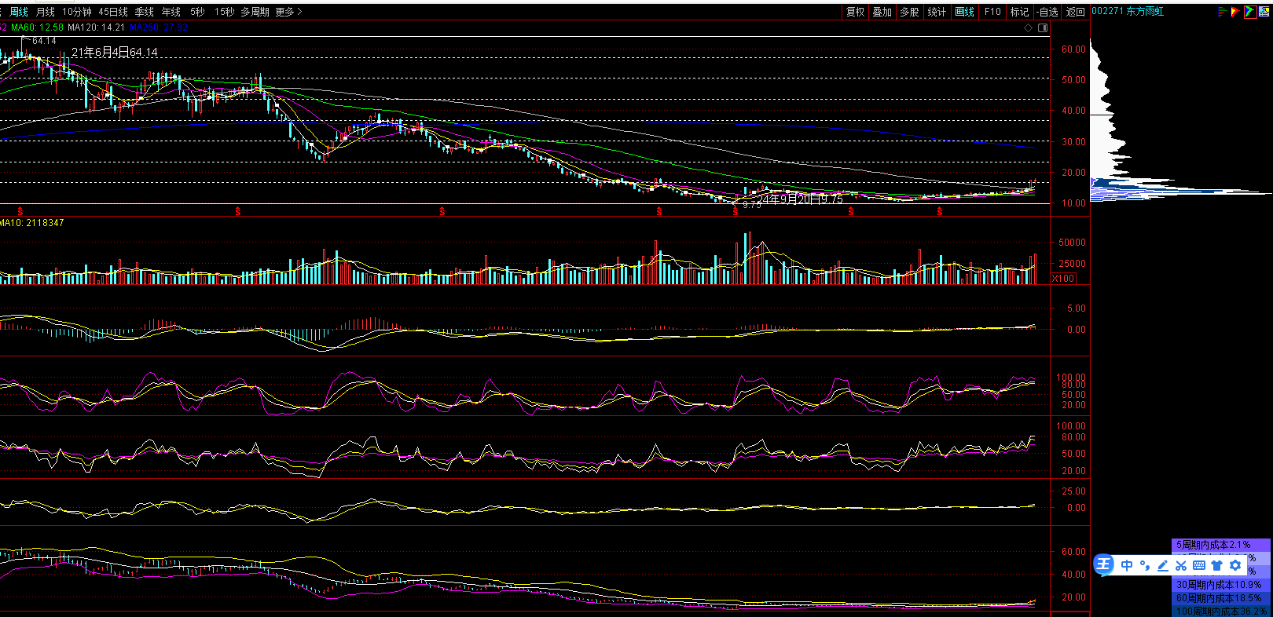Select the horizontal bars chip distribution icon
The image size is (1273, 617).
coord(1222,12)
